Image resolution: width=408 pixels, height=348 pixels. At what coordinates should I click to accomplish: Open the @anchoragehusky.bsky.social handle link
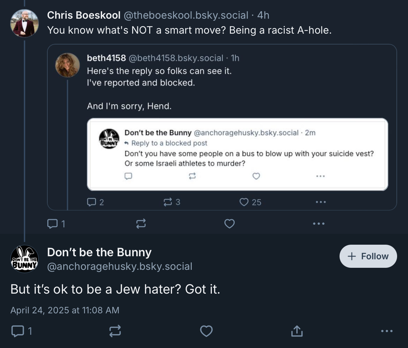tap(120, 266)
